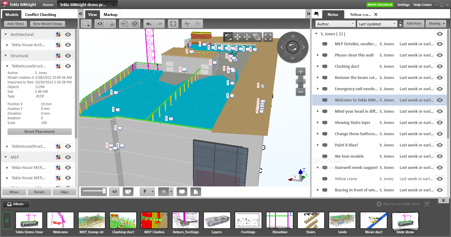Image resolution: width=451 pixels, height=237 pixels.
Task: Click the color icon for the Architectural group
Action: 58,34
